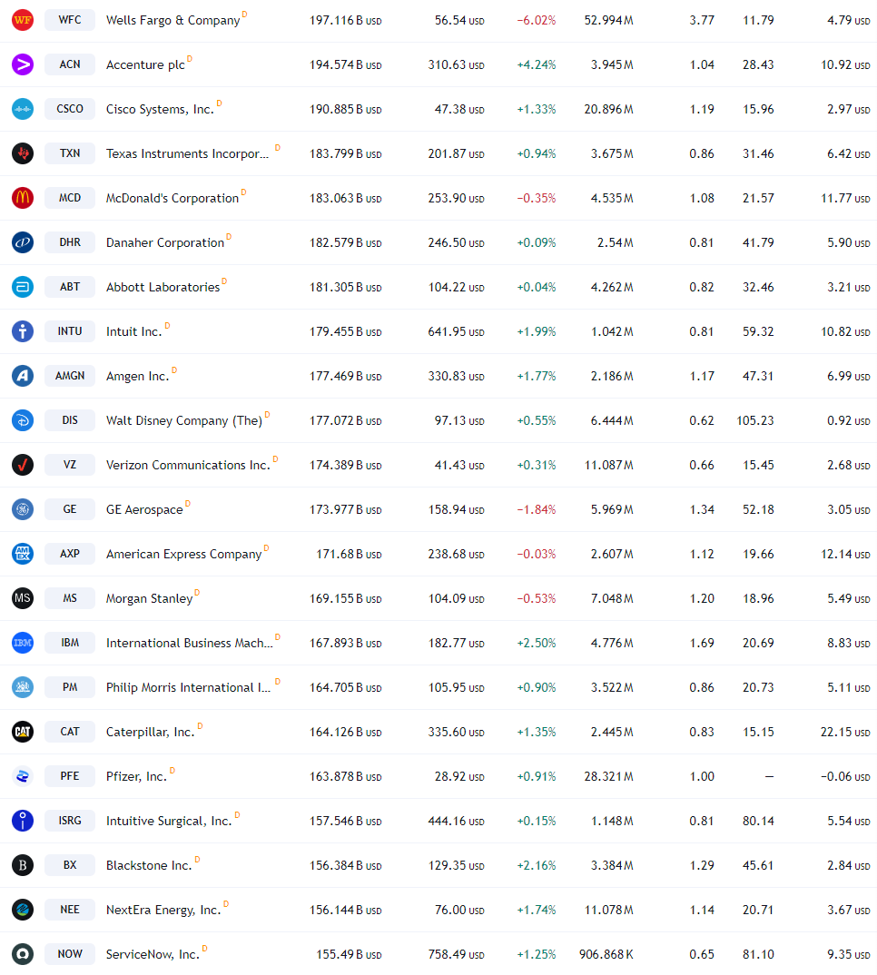Click the Philip Morris logo icon
The height and width of the screenshot is (975, 877).
(x=23, y=687)
